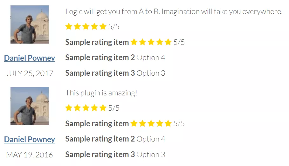Open Daniel Powney link above May 19, 2016

30,140
